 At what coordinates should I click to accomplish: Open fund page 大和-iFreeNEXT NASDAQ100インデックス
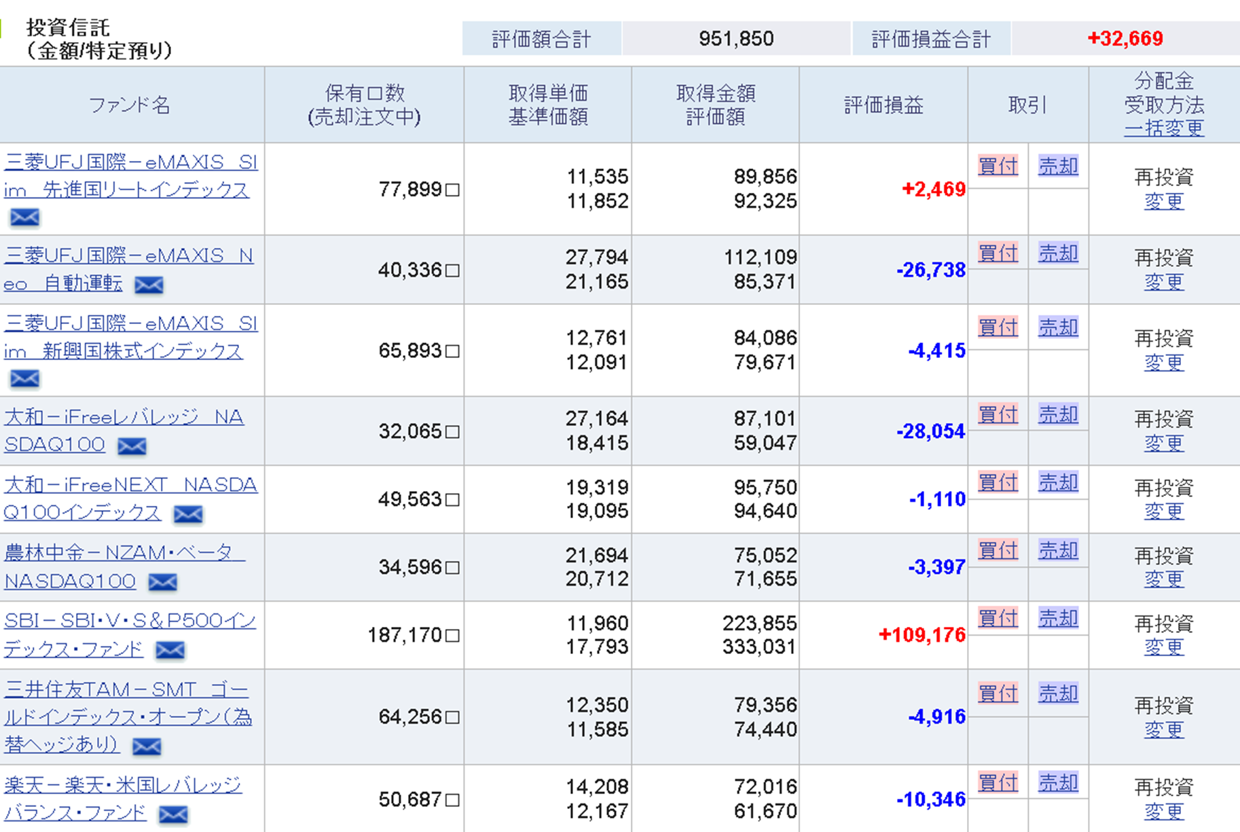(130, 485)
